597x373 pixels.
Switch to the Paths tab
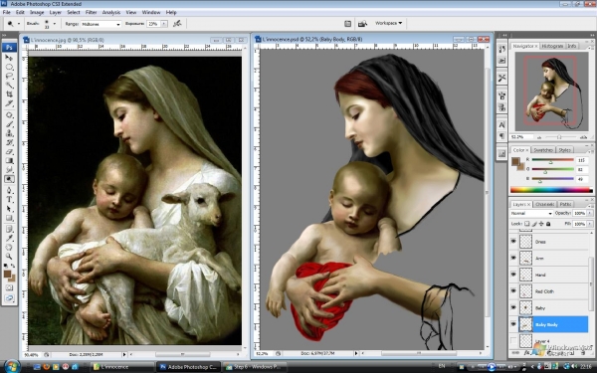pos(565,204)
